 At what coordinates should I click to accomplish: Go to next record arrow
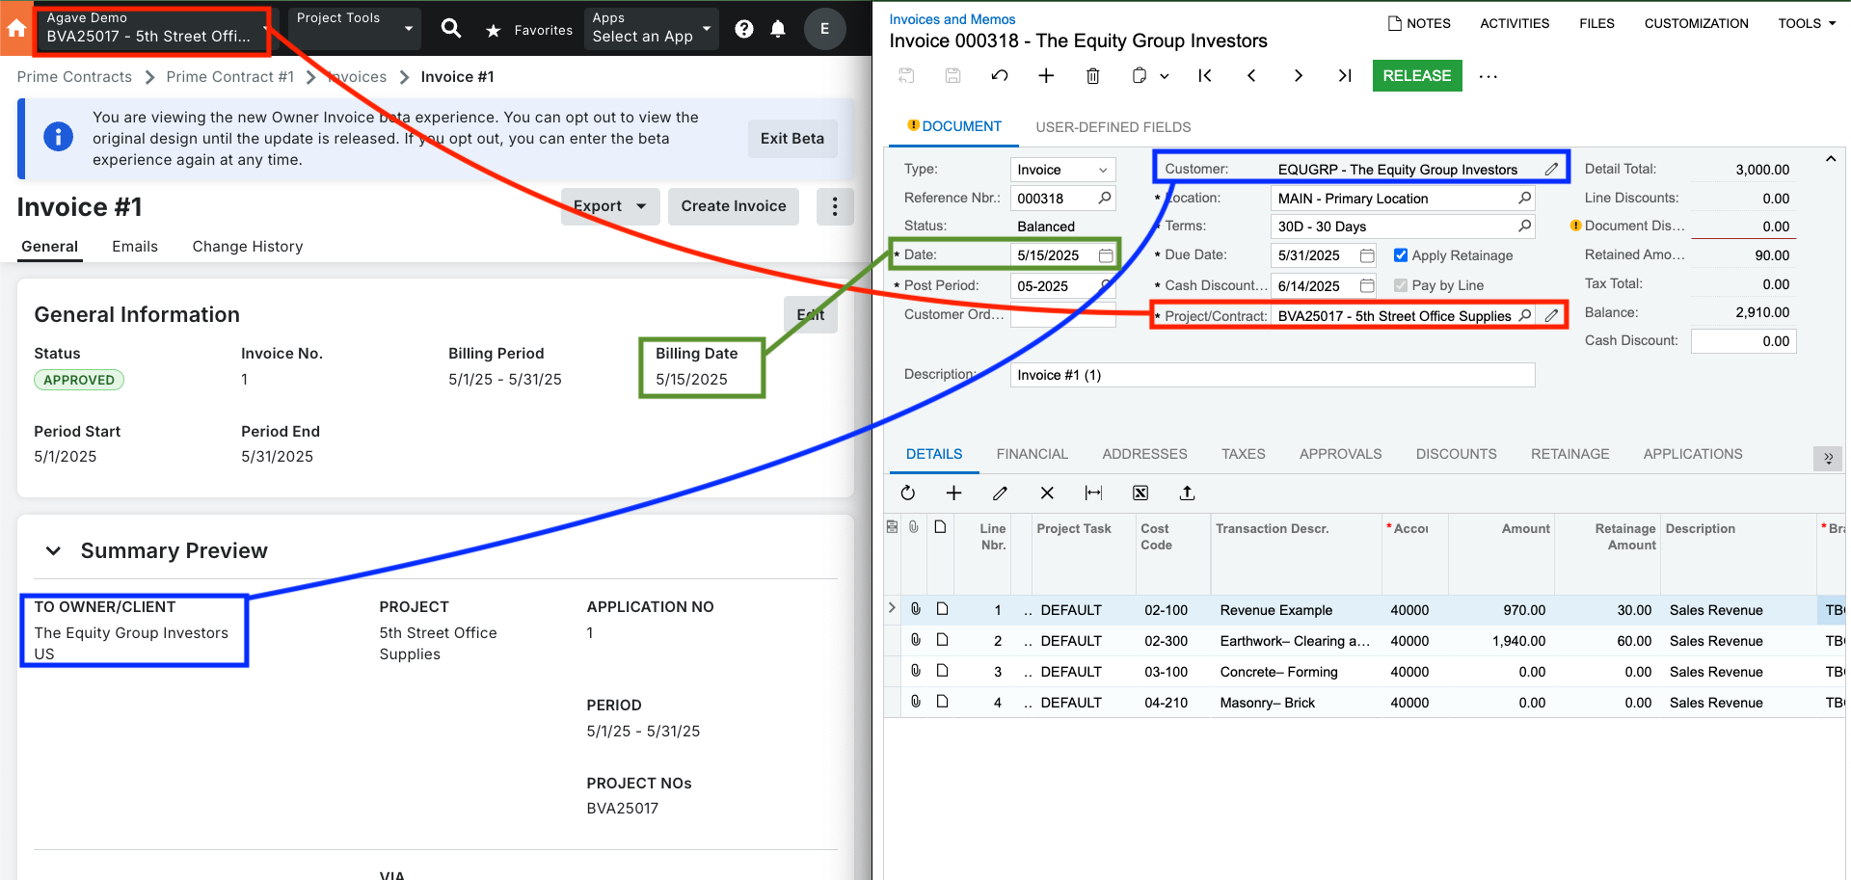click(x=1299, y=75)
